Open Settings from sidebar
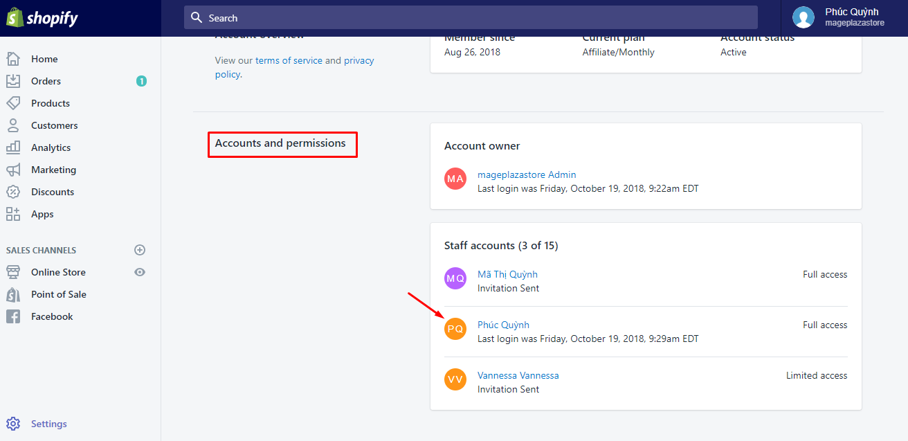The image size is (908, 441). pyautogui.click(x=49, y=424)
